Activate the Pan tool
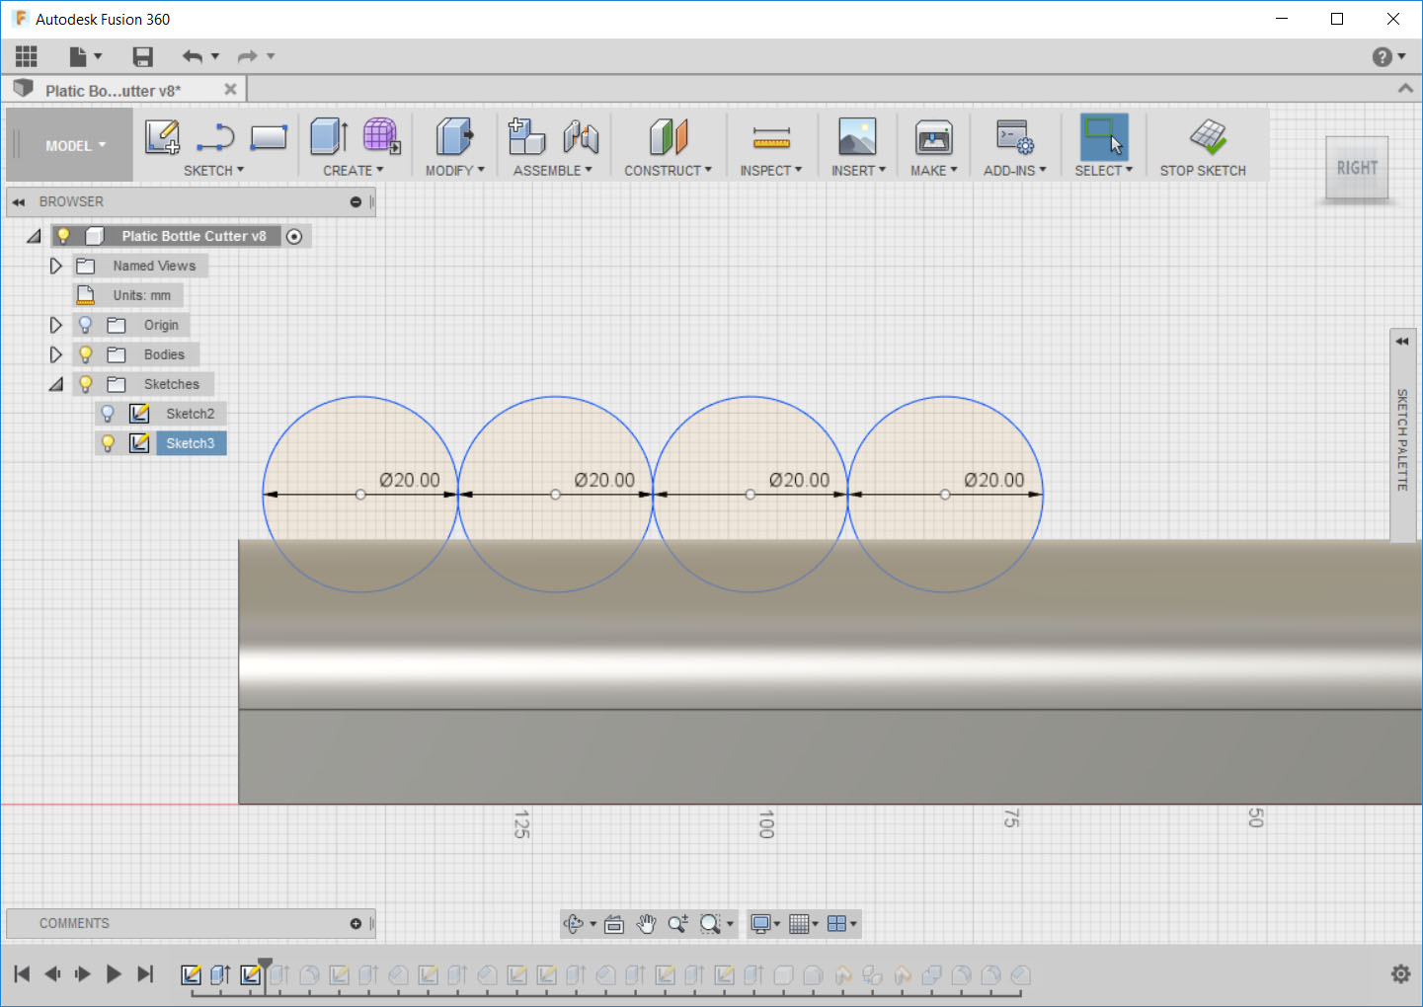 [x=647, y=924]
